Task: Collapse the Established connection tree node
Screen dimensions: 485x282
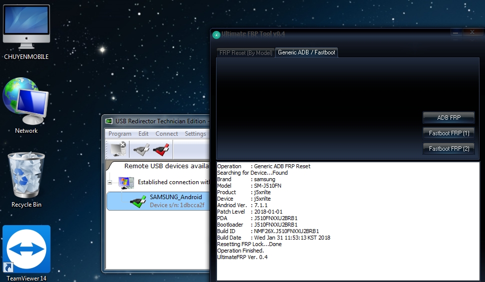Action: tap(109, 183)
